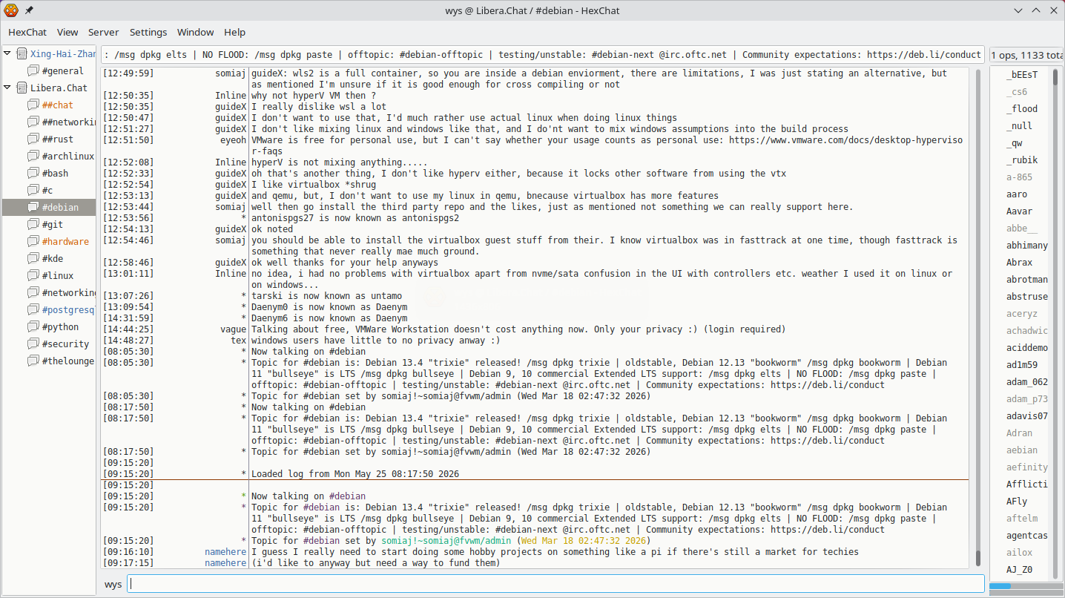This screenshot has height=598, width=1065.
Task: Click the ##rust channel icon
Action: coord(33,139)
